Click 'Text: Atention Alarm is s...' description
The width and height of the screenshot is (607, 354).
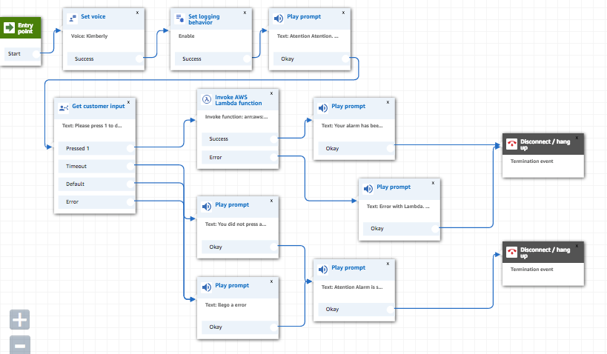tap(352, 287)
